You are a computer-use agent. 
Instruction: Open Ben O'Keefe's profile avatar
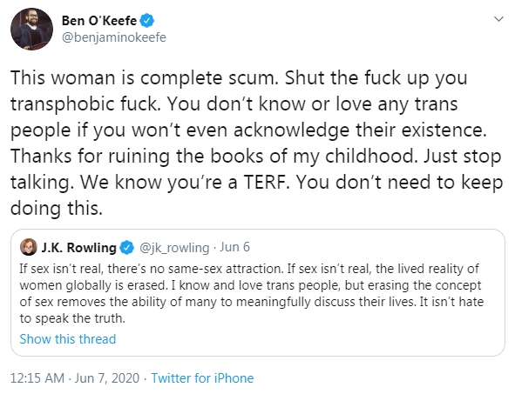tap(31, 30)
